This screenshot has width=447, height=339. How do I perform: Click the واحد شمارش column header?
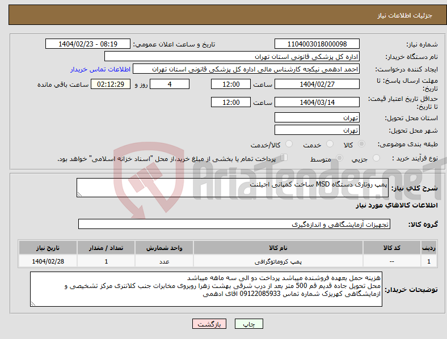click(x=164, y=248)
